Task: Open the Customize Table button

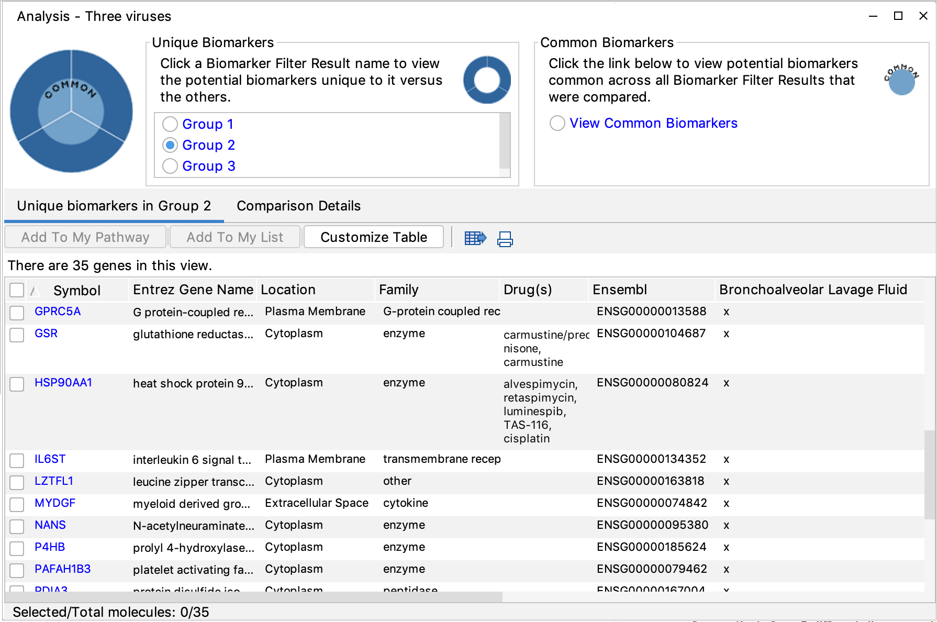Action: [x=374, y=237]
